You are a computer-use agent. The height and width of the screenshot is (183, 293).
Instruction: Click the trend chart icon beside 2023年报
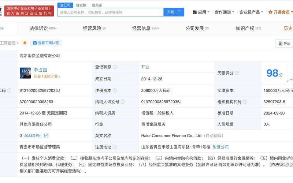pyautogui.click(x=46, y=135)
